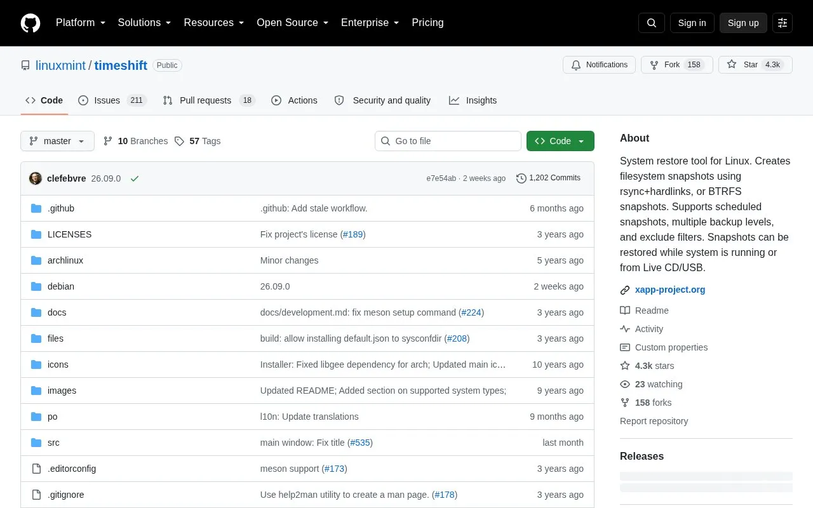
Task: Click the Notifications button
Action: tap(599, 65)
